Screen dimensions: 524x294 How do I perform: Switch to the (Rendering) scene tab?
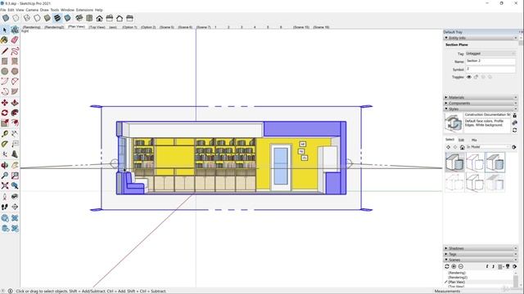[31, 27]
